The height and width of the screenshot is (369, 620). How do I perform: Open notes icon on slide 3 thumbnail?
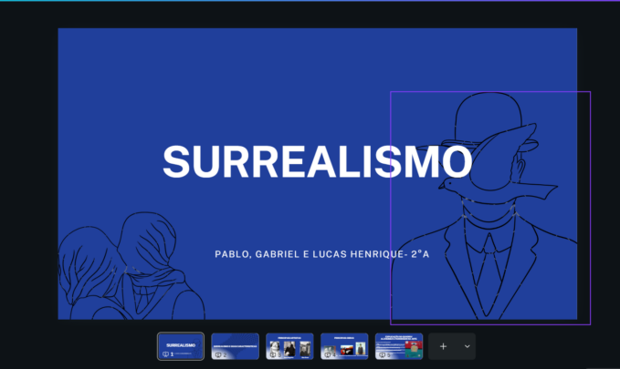(273, 354)
